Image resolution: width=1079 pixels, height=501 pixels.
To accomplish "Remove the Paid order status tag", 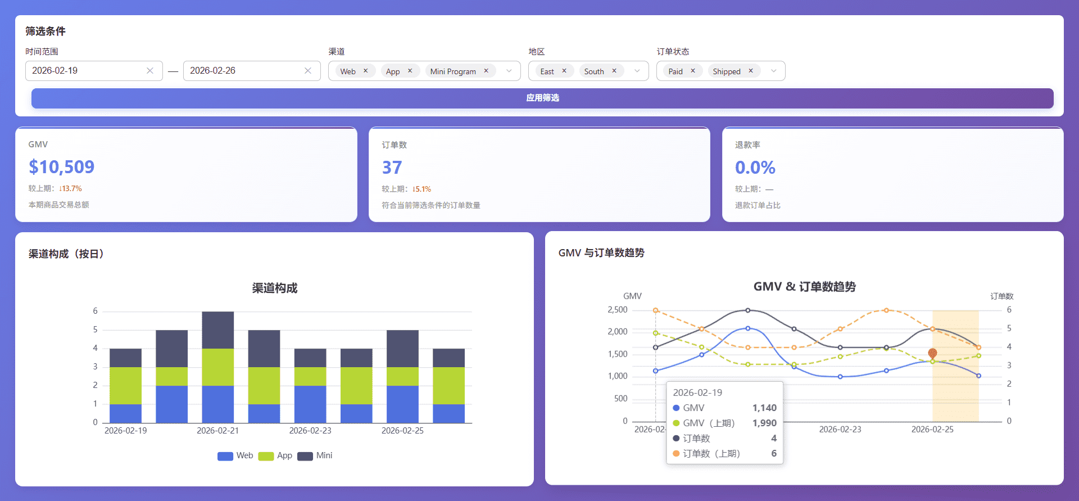I will pyautogui.click(x=693, y=71).
